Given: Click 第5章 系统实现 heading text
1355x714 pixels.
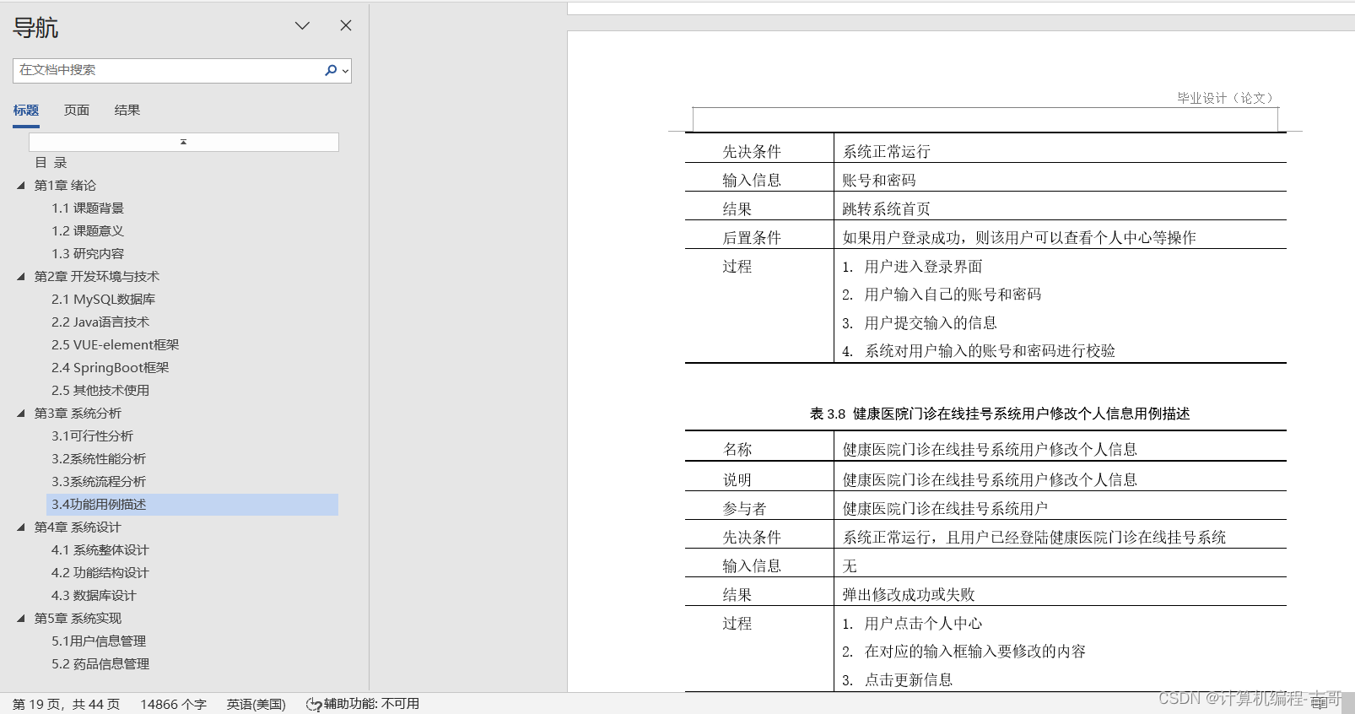Looking at the screenshot, I should [x=78, y=619].
